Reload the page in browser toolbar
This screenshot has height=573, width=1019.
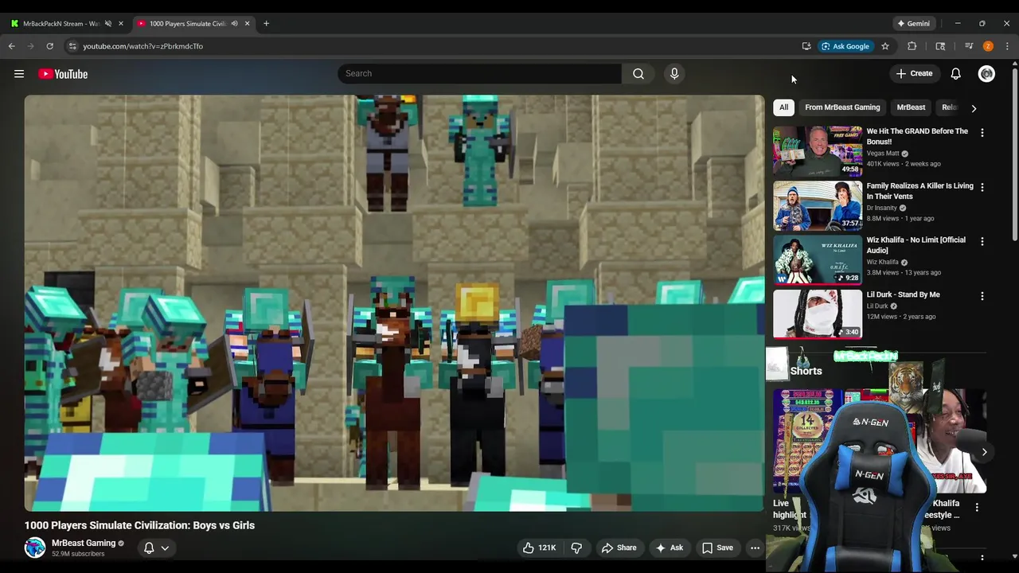click(49, 46)
